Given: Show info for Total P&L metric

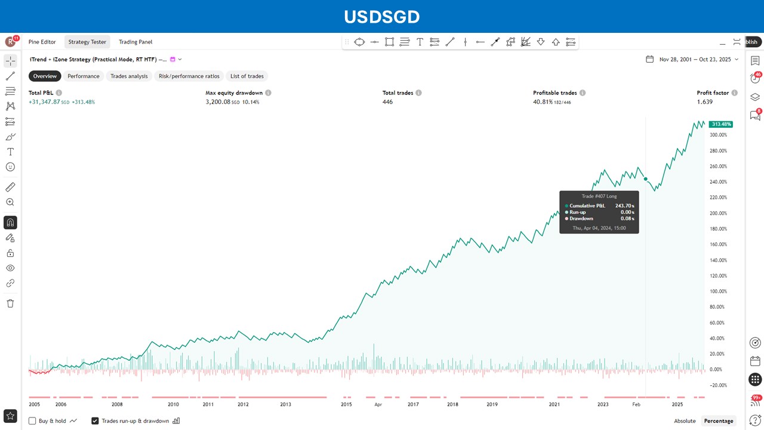Looking at the screenshot, I should pos(58,93).
